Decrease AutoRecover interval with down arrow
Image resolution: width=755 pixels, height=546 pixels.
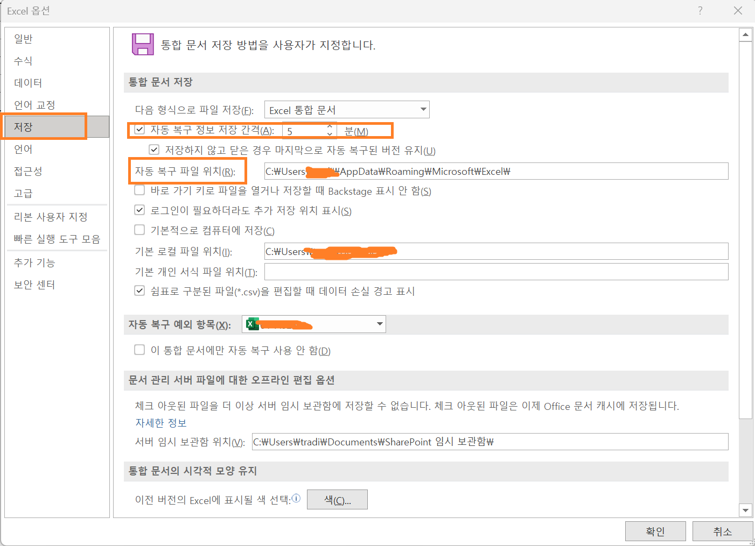pyautogui.click(x=330, y=134)
